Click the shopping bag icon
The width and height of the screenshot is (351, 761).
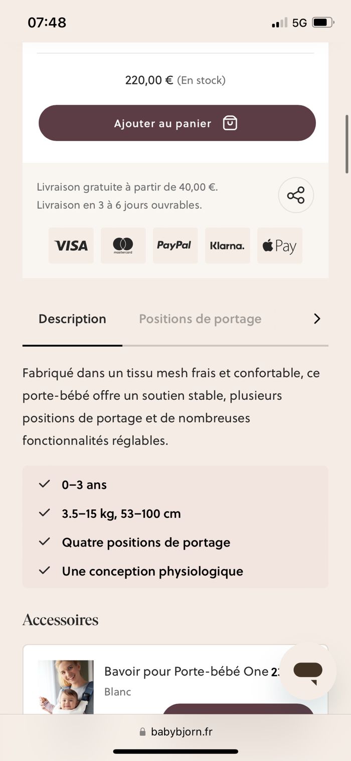(x=230, y=123)
